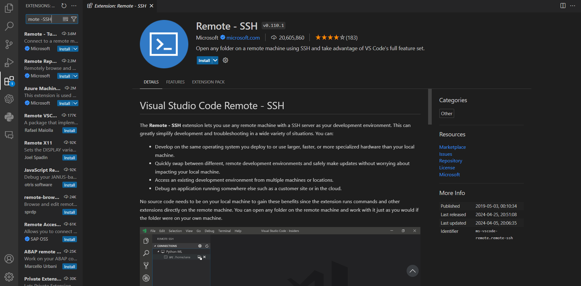Image resolution: width=581 pixels, height=286 pixels.
Task: Open the Explorer view in activity bar
Action: click(9, 8)
